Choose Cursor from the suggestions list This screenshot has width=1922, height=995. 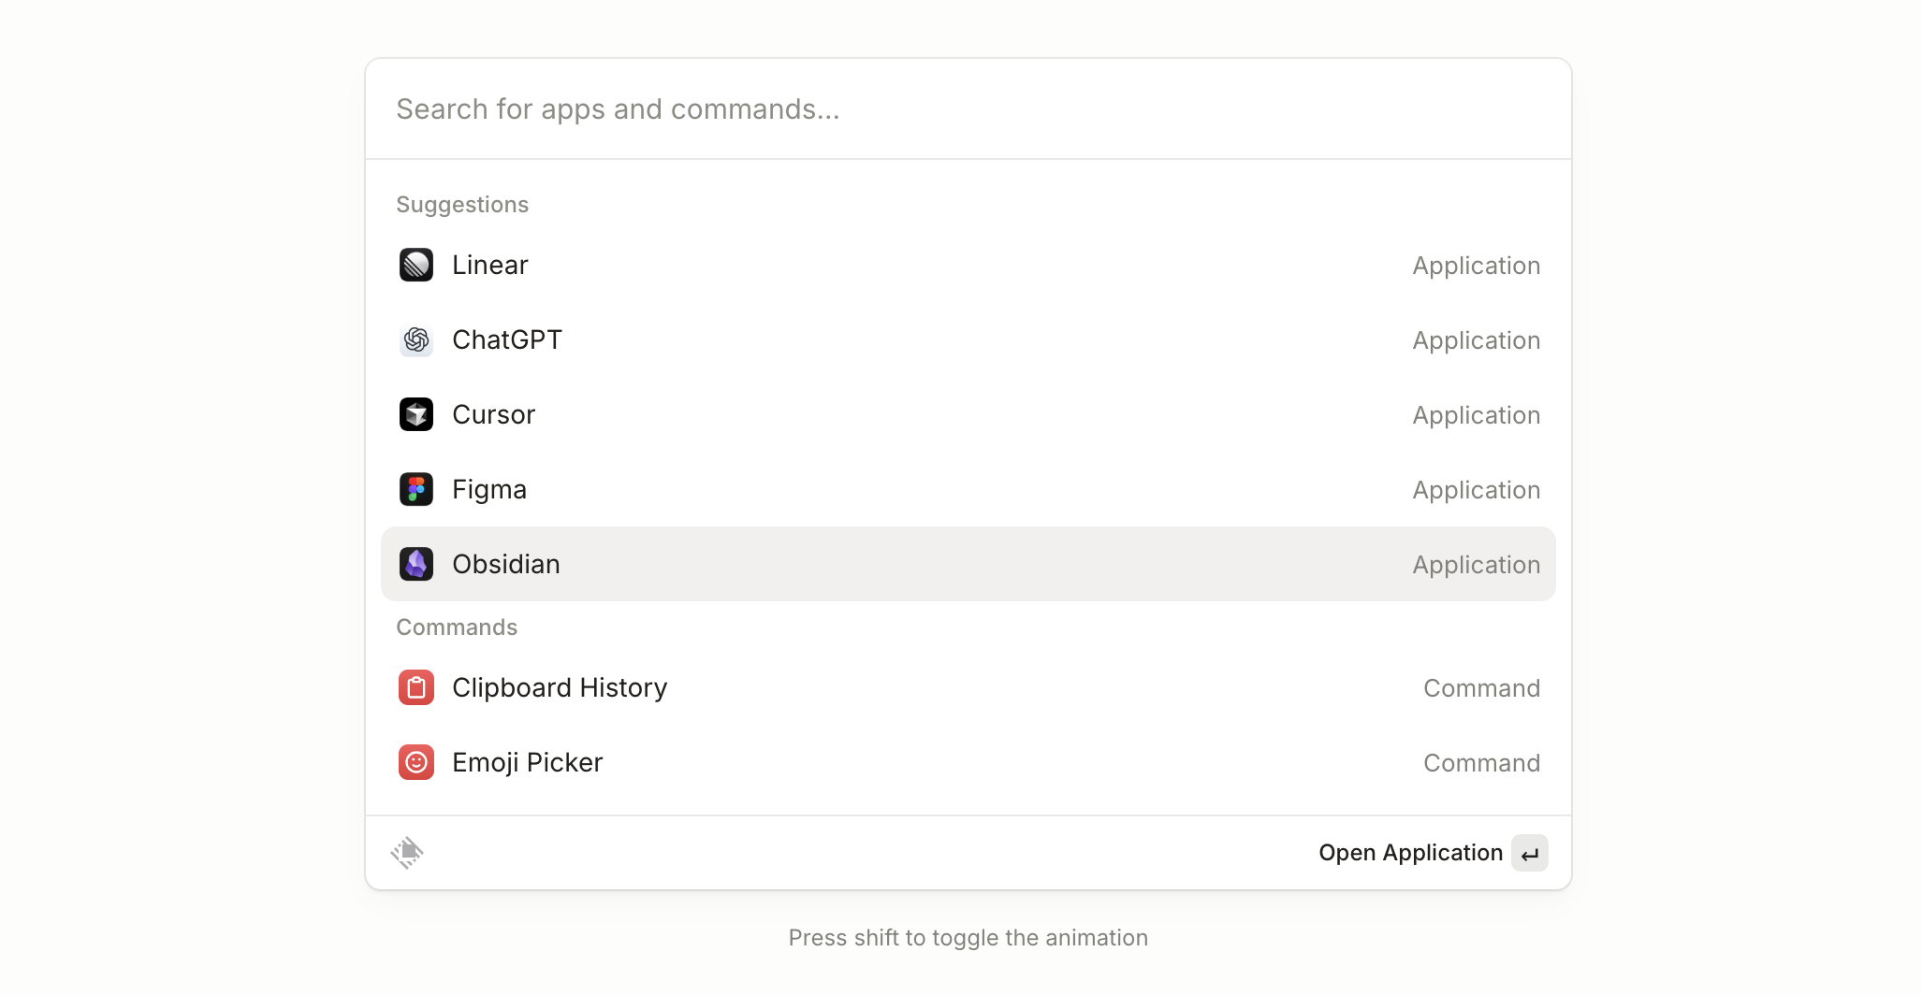pos(493,415)
